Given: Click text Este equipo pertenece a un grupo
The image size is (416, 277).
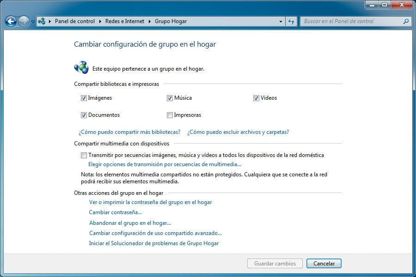Looking at the screenshot, I should (x=148, y=69).
